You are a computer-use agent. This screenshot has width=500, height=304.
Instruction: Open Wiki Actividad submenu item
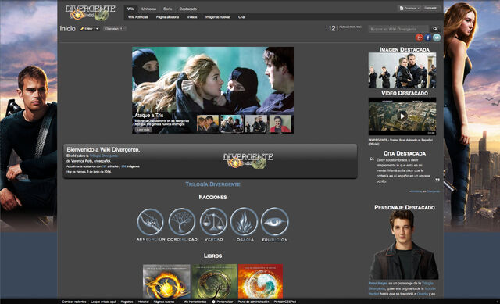point(138,17)
